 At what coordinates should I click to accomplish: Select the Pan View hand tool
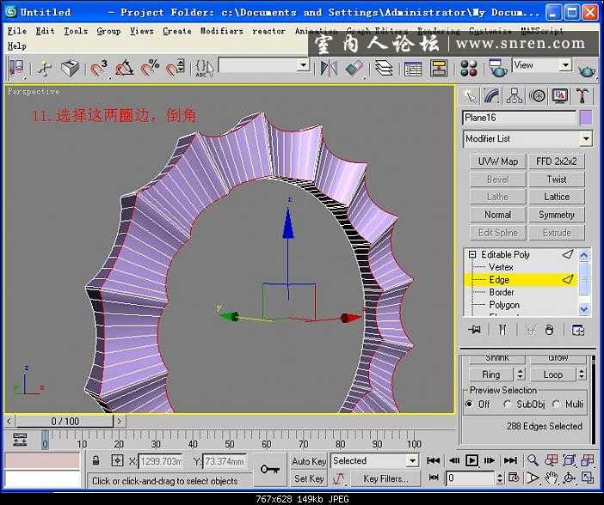(x=552, y=478)
